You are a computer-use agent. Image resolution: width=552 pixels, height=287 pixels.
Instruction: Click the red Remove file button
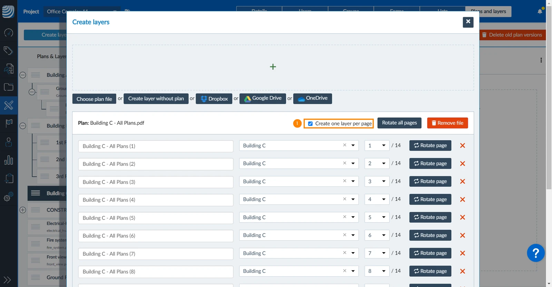click(x=447, y=123)
